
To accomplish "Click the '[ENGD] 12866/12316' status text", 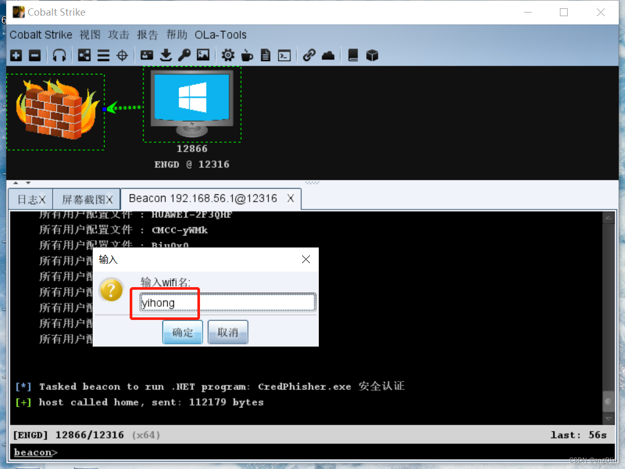I will click(68, 435).
